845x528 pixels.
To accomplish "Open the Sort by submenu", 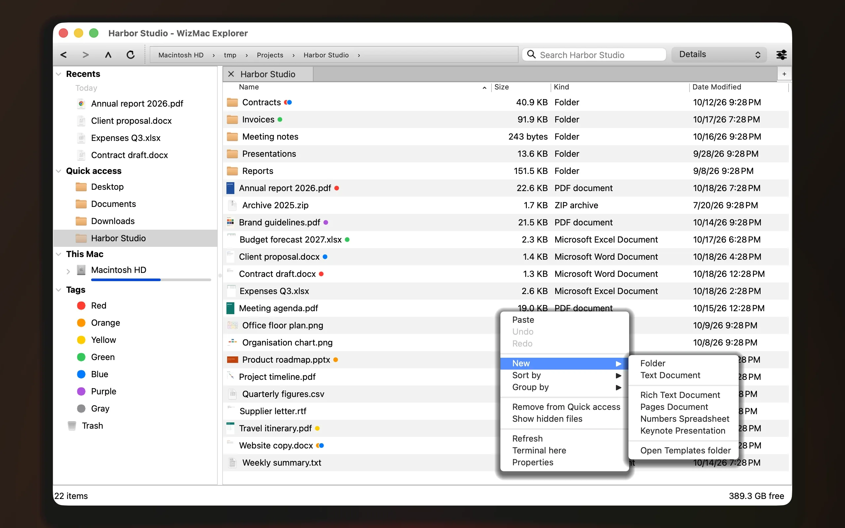I will click(564, 376).
